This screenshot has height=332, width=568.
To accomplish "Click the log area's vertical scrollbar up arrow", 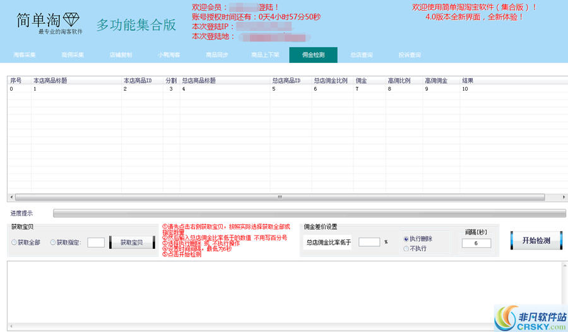I will tap(564, 265).
